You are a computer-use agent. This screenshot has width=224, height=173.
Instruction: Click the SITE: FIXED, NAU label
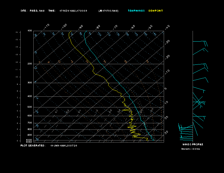pos(33,11)
